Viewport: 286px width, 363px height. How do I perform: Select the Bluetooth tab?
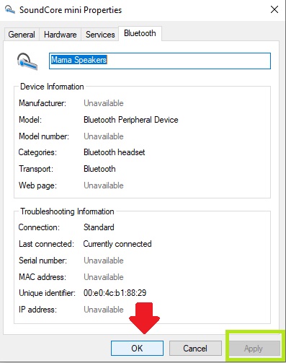click(x=140, y=33)
